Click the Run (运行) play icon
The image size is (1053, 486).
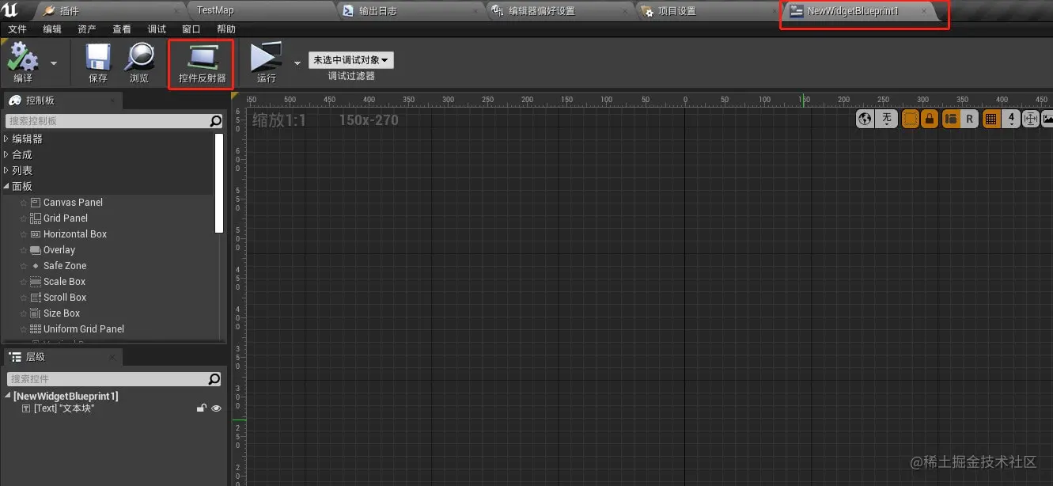tap(266, 57)
